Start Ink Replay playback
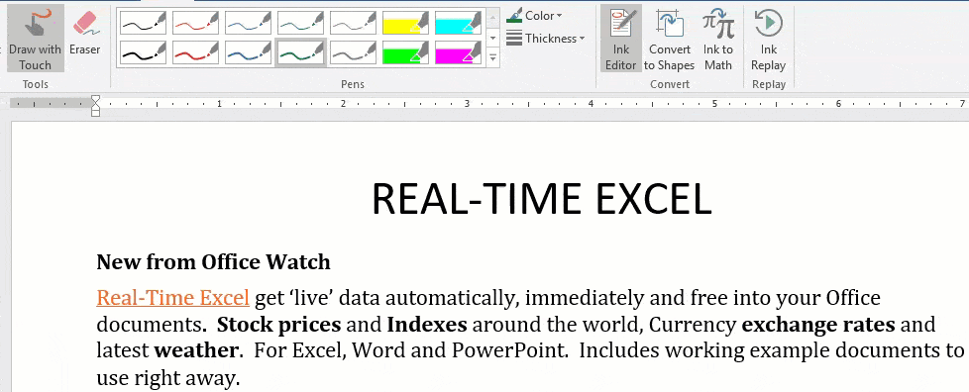The width and height of the screenshot is (969, 392). (768, 39)
